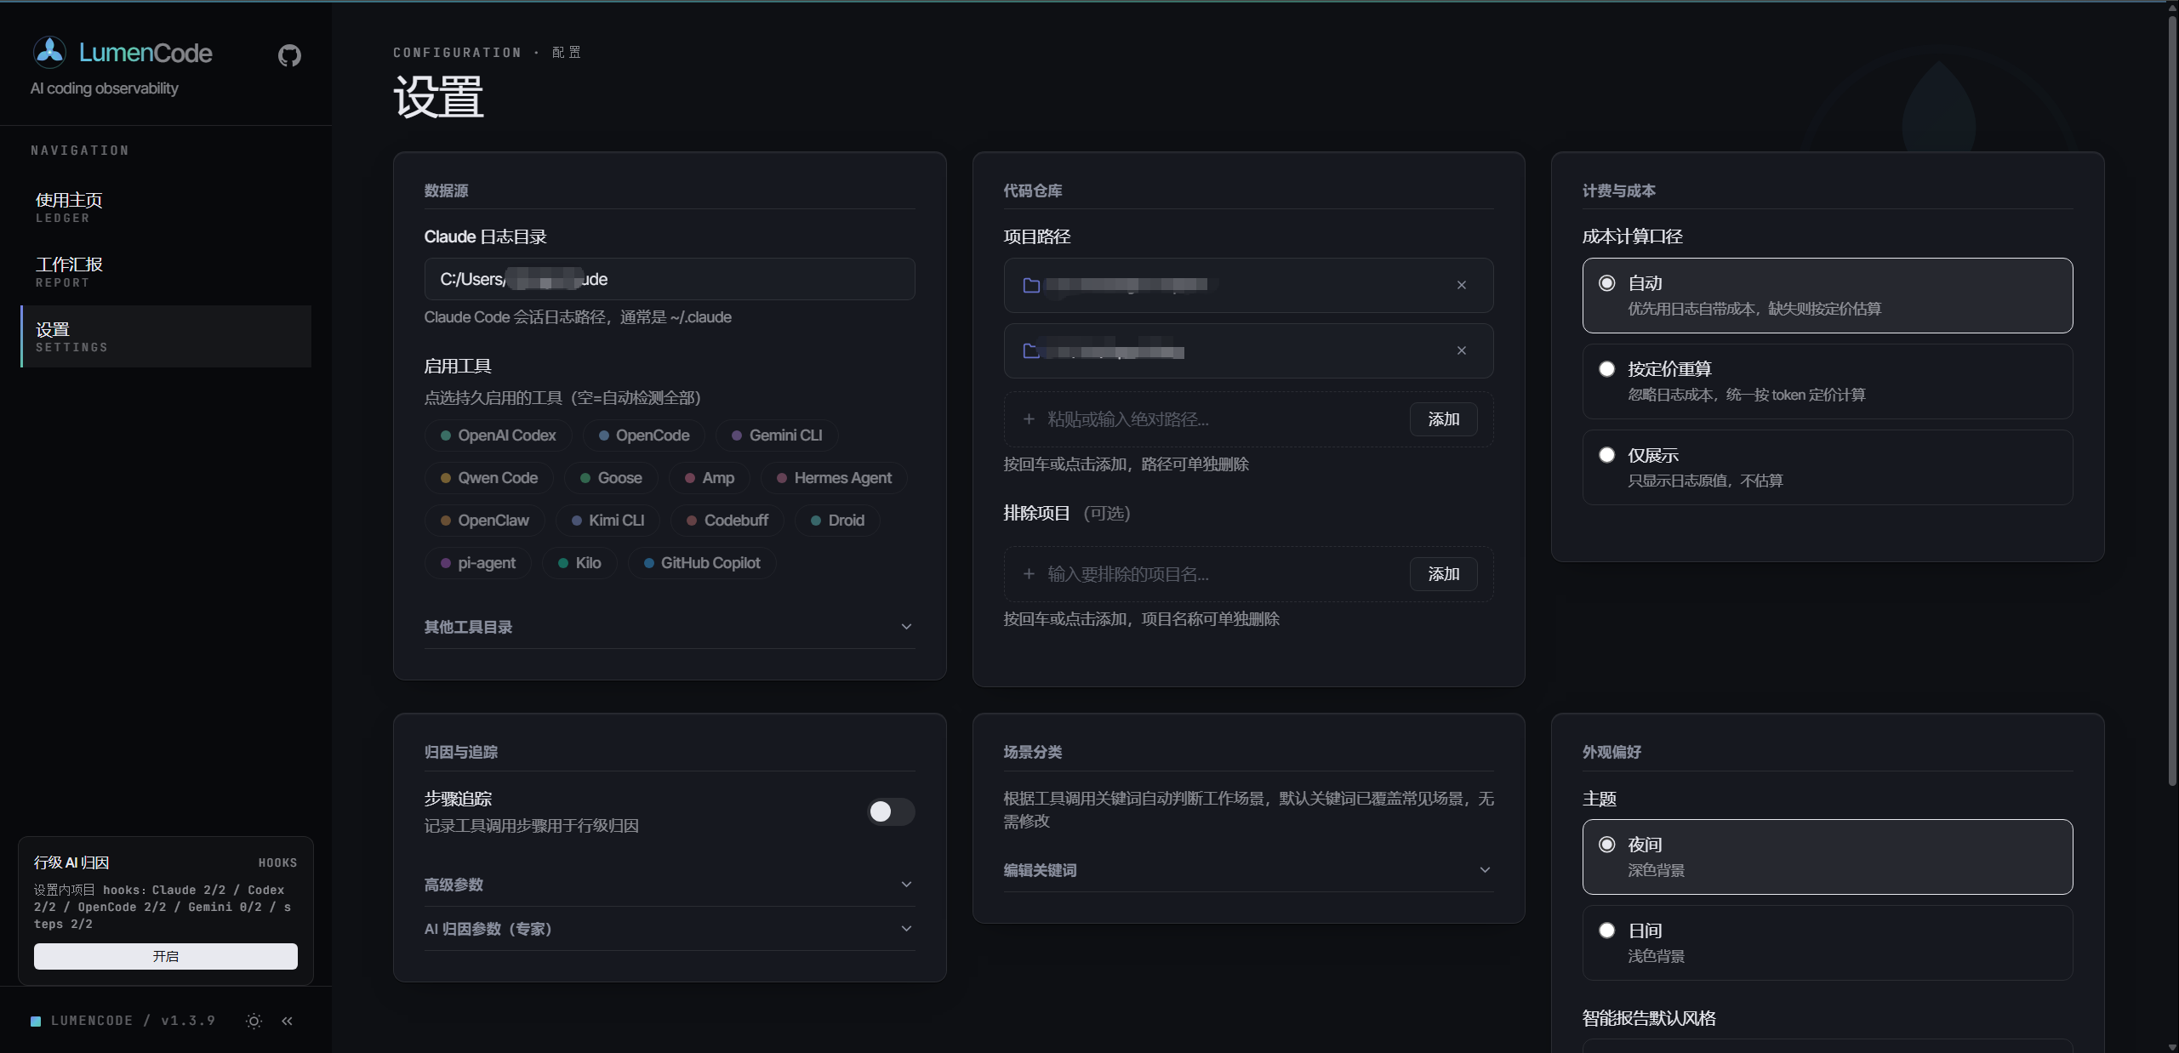Image resolution: width=2179 pixels, height=1053 pixels.
Task: Click folder icon of second project path
Action: pos(1031,350)
